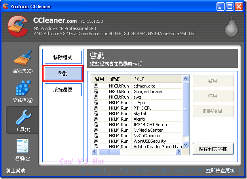Open the Cleaner (清道夫) section
The image size is (247, 179).
23,62
